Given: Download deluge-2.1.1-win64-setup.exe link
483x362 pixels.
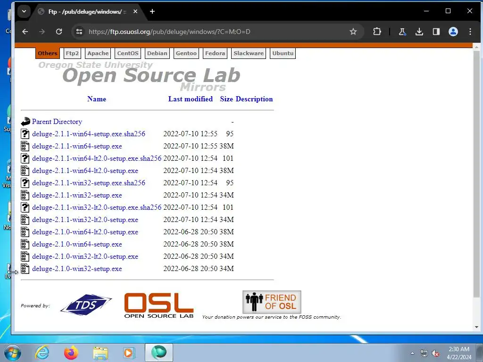Looking at the screenshot, I should (77, 146).
